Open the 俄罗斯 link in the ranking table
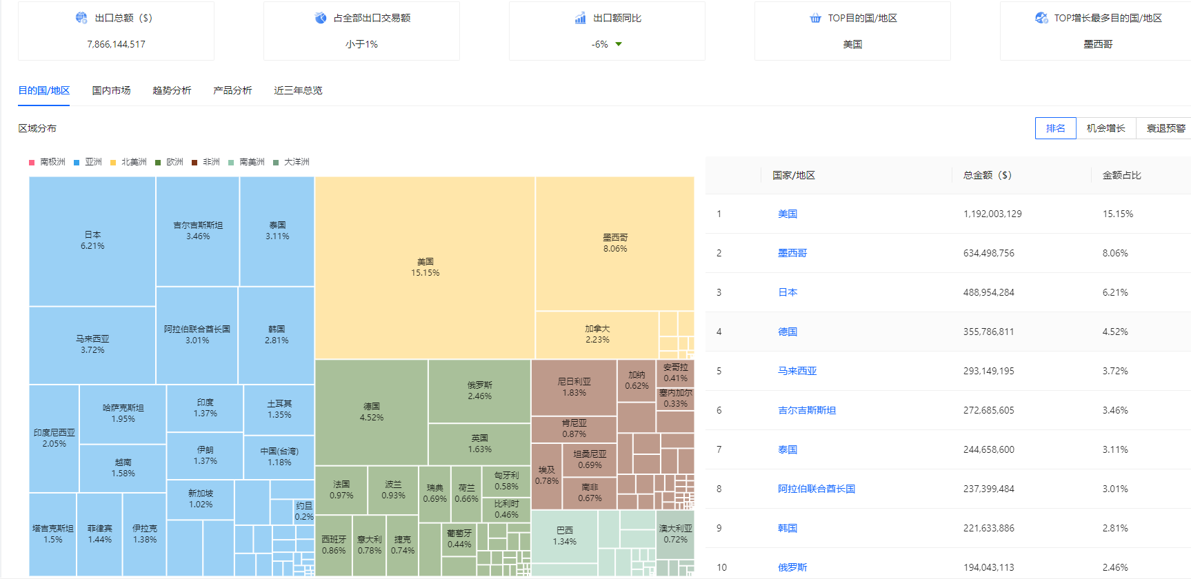The image size is (1191, 579). click(792, 567)
